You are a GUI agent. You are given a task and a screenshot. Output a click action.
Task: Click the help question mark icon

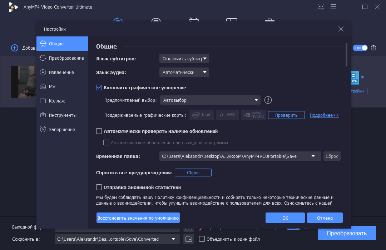[x=373, y=48]
